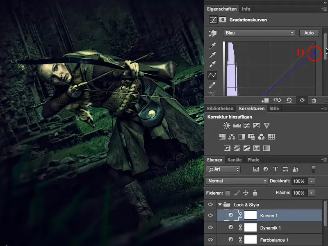Toggle visibility of the Look & Style group
Viewport: 328px width, 246px height.
(210, 204)
